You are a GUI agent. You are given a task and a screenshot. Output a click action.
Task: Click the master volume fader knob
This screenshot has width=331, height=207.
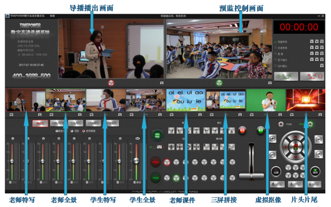pos(136,161)
